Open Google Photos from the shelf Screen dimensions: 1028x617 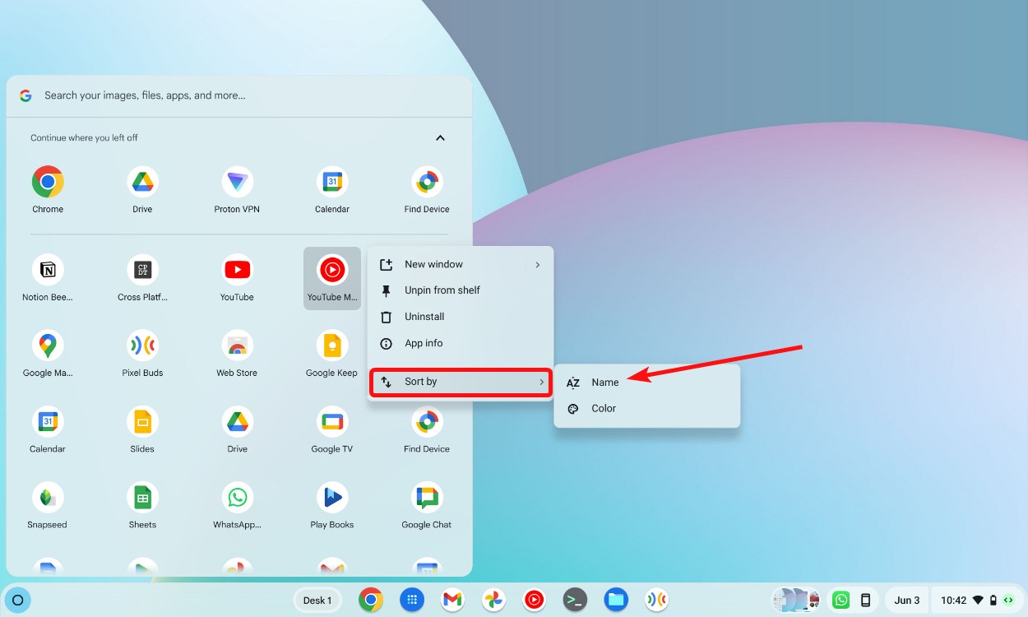click(493, 600)
